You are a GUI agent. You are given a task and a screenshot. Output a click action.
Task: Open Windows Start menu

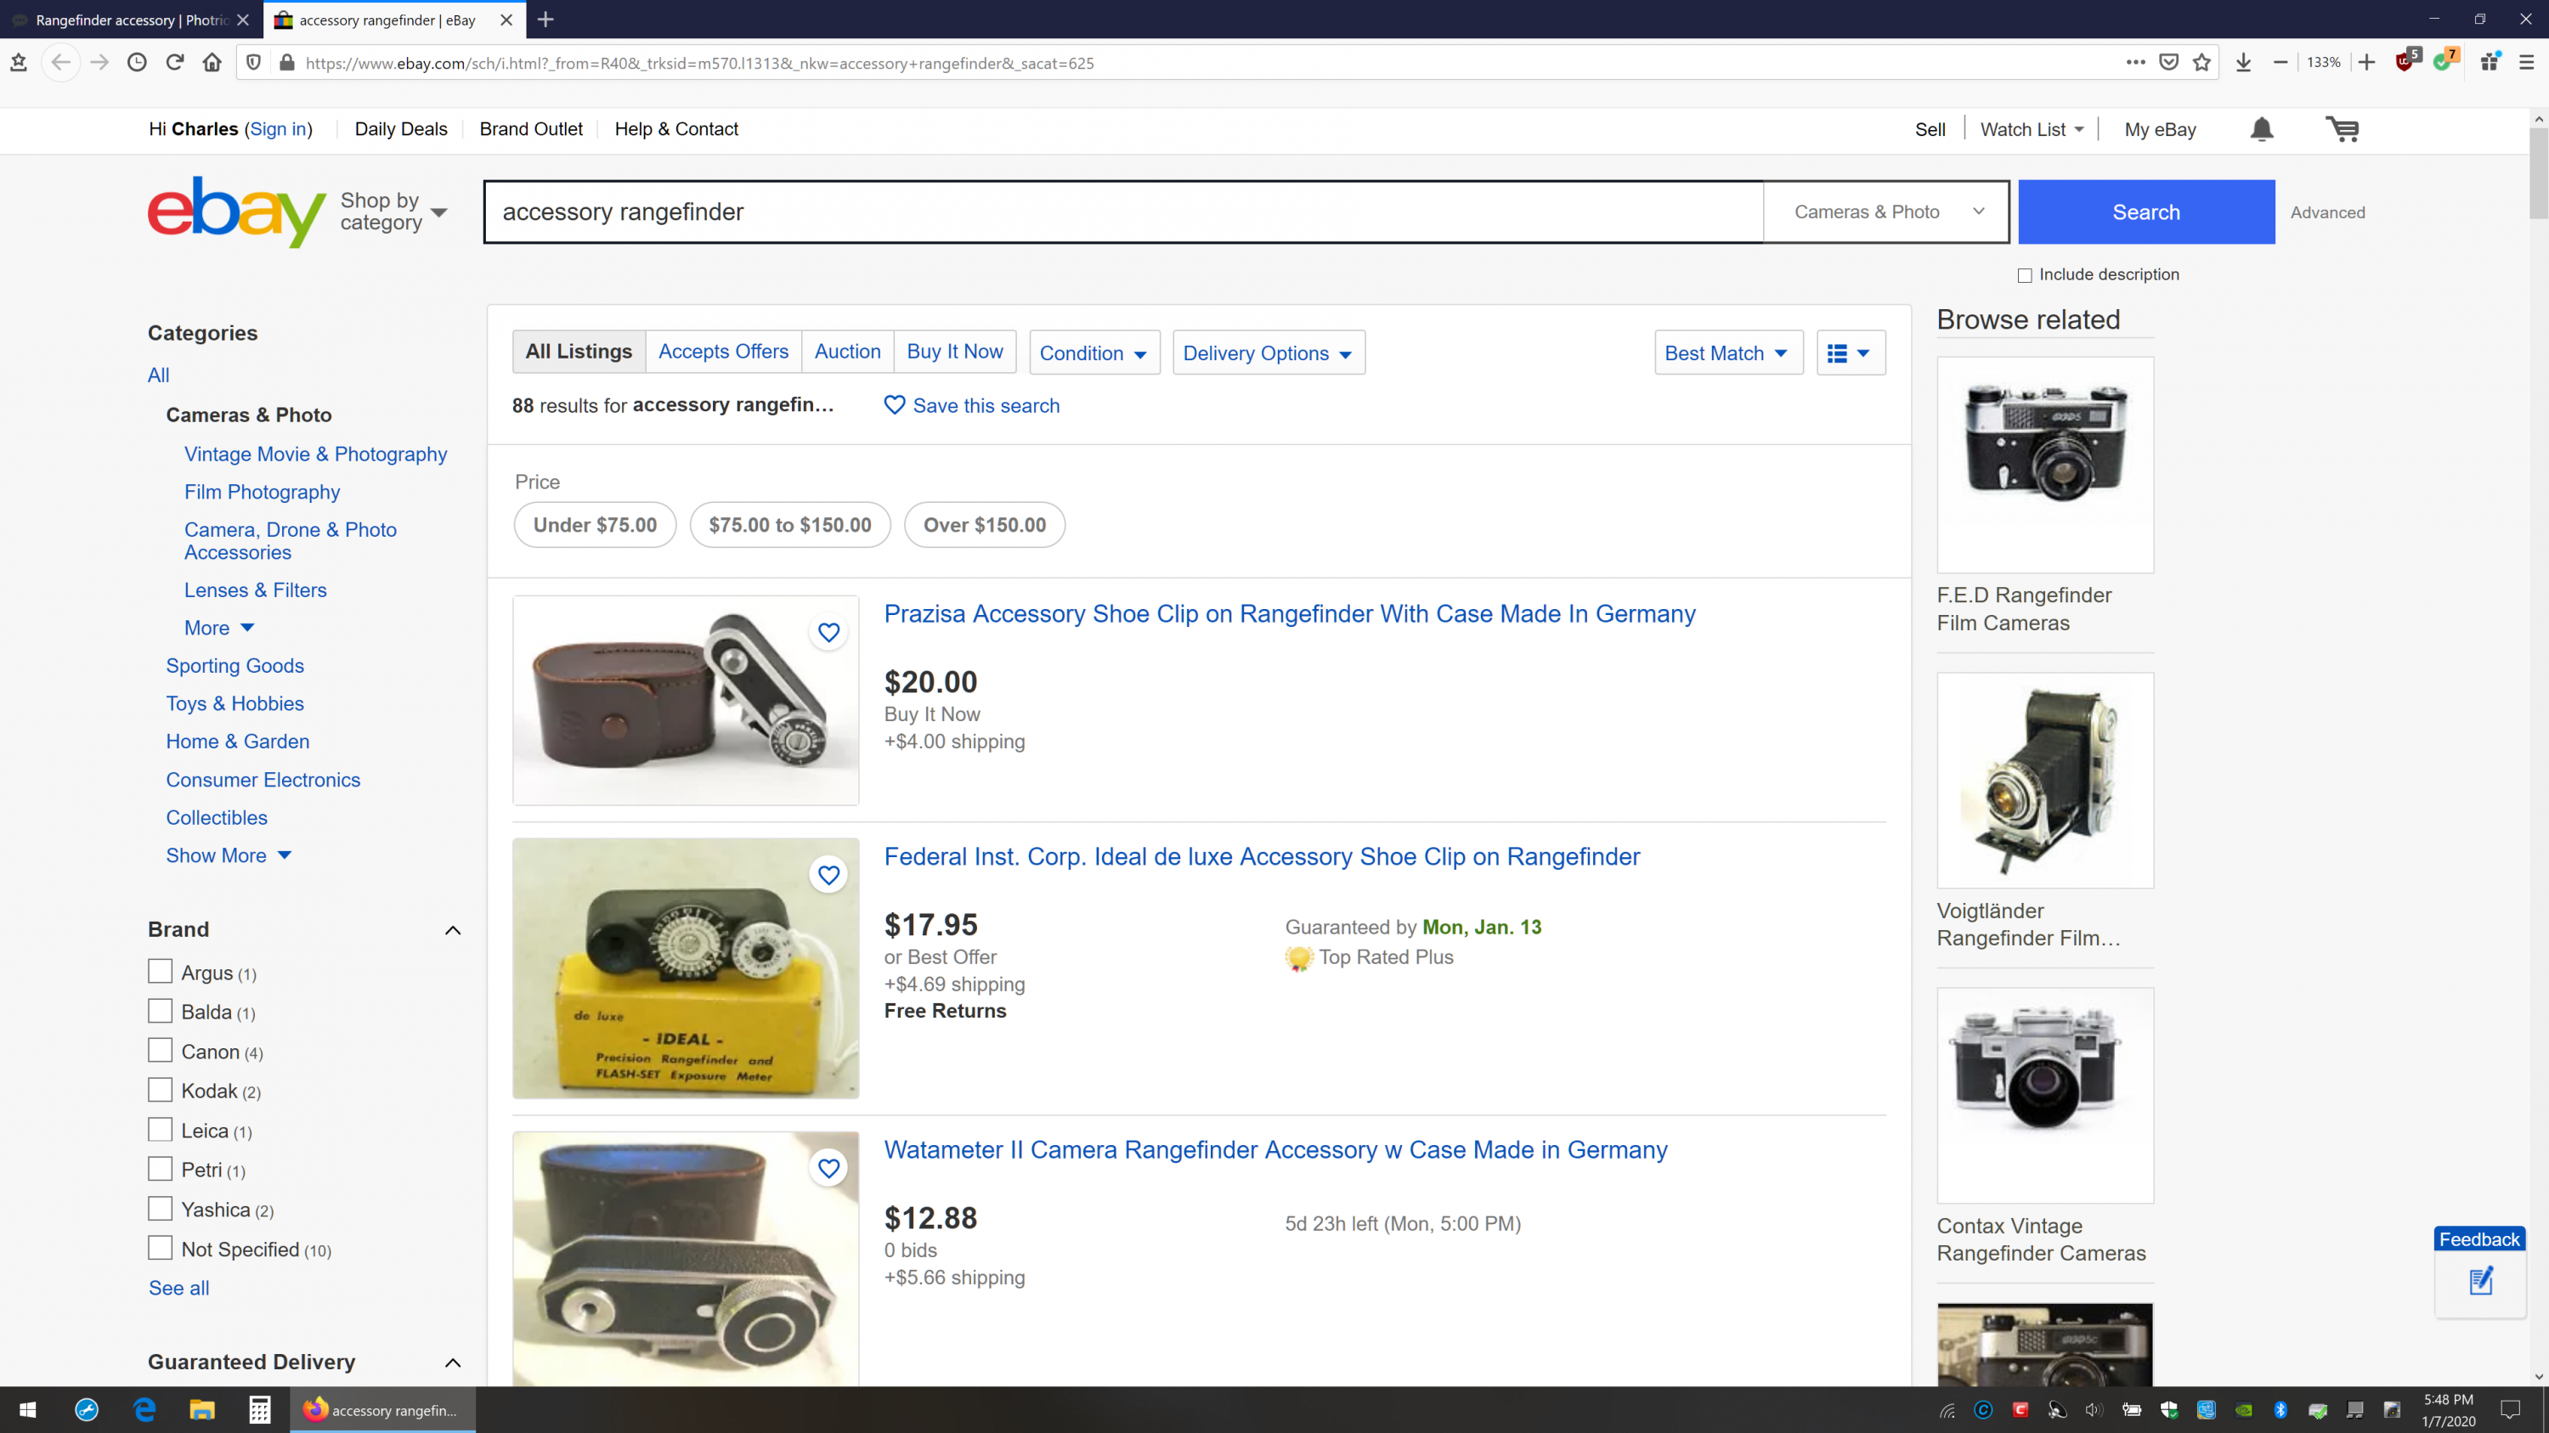(28, 1410)
